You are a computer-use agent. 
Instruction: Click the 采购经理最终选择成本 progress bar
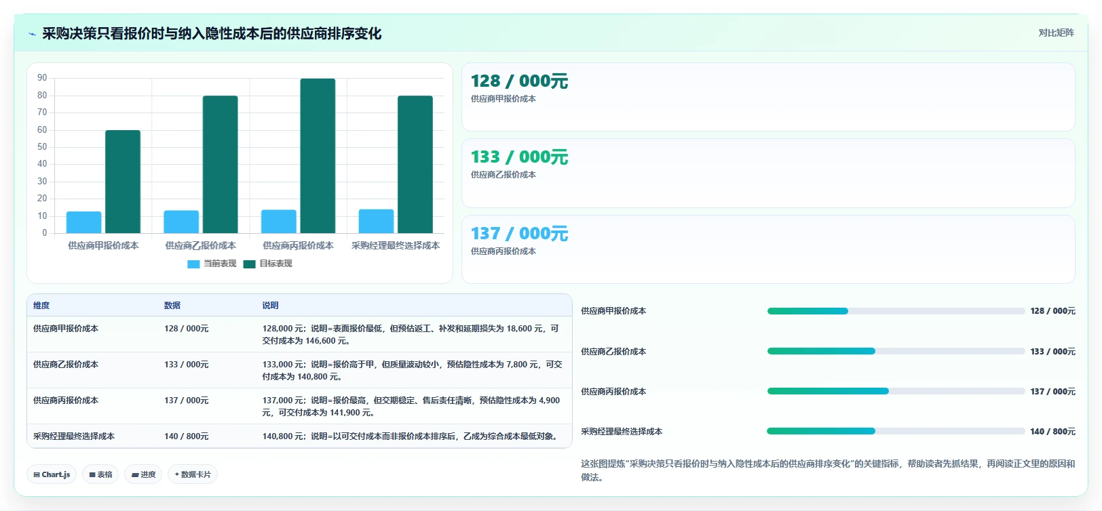click(x=896, y=431)
